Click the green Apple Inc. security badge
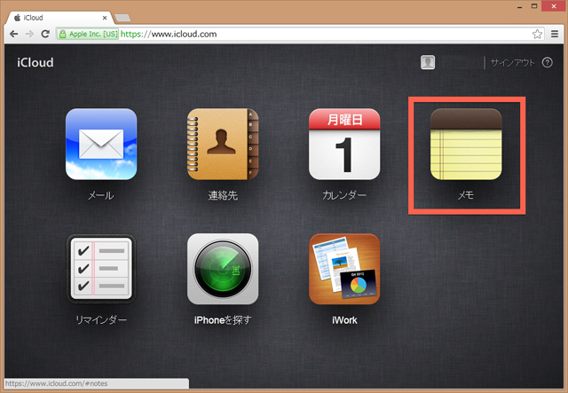This screenshot has height=393, width=568. click(89, 34)
